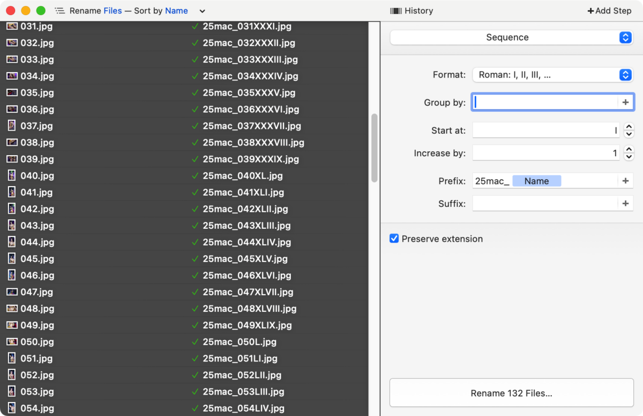Add a token to Group by field

point(625,102)
